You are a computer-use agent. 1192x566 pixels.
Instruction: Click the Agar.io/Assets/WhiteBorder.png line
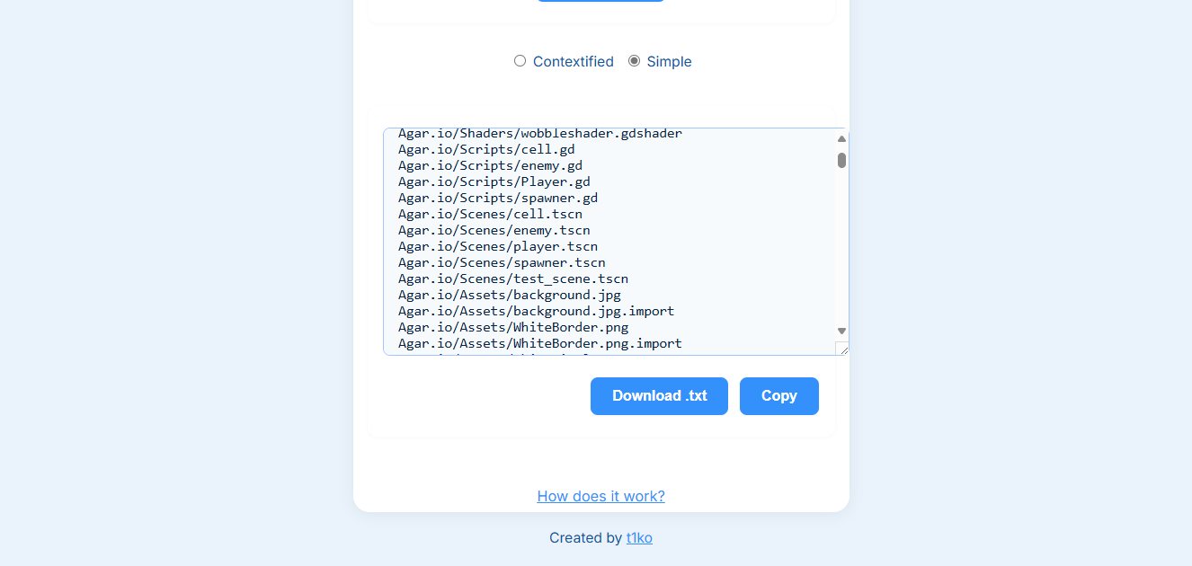tap(513, 327)
